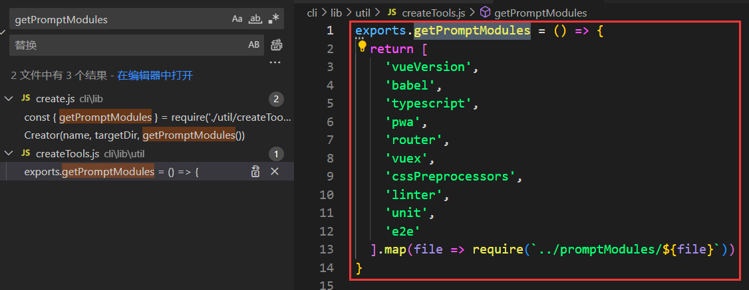This screenshot has width=749, height=290.
Task: Replace the exports.getPromptModules match
Action: 255,171
